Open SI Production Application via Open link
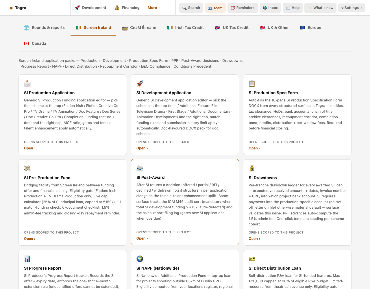The image size is (370, 289). [x=30, y=148]
